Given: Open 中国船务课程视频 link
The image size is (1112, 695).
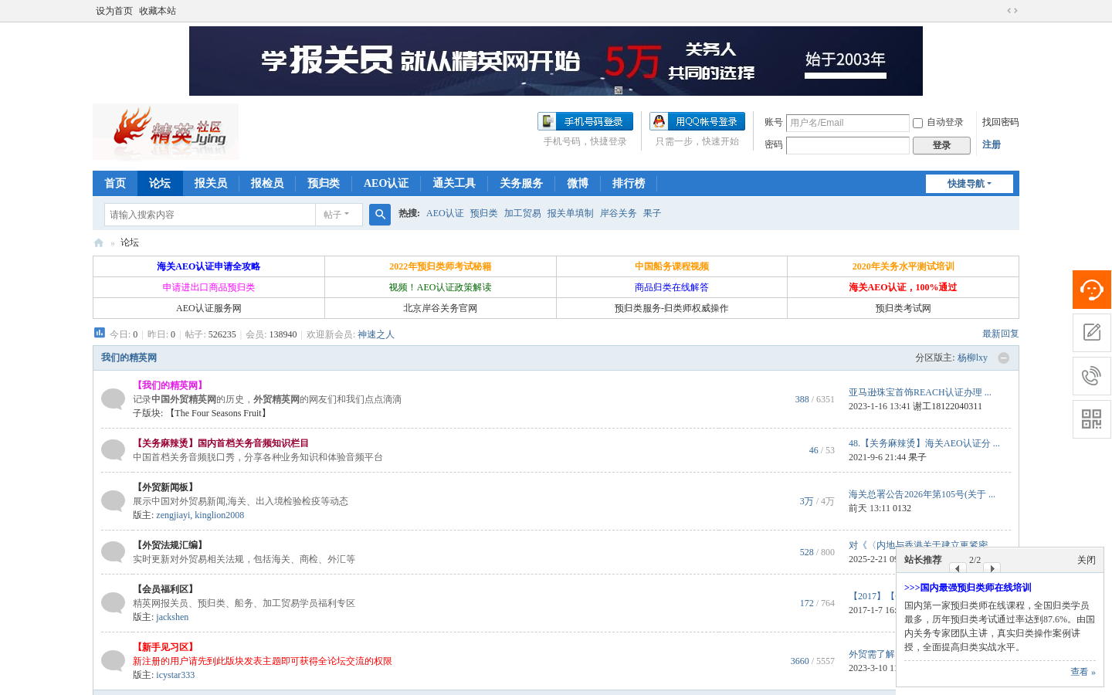Looking at the screenshot, I should (x=672, y=266).
